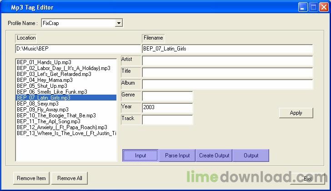Image resolution: width=331 pixels, height=191 pixels.
Task: Click the Year field showing 2003
Action: click(167, 108)
